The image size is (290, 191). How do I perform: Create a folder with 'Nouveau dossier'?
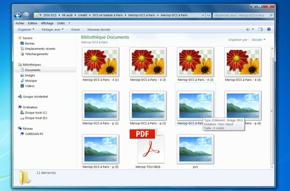(99, 29)
